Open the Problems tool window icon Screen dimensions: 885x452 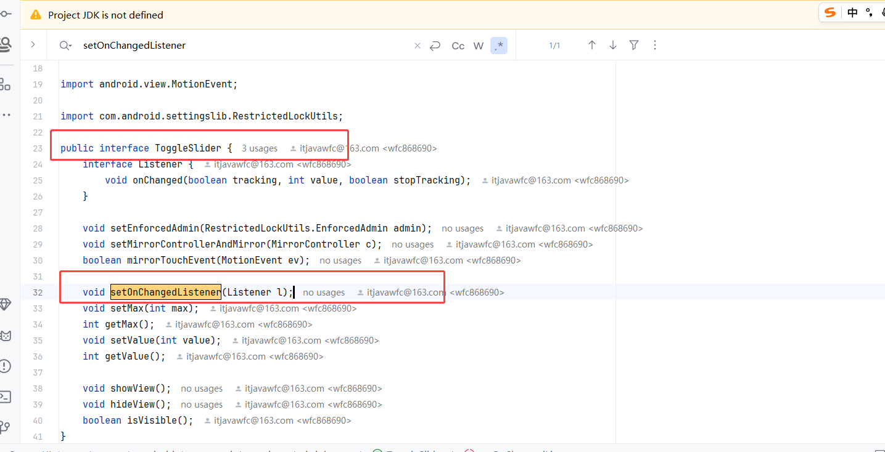point(5,366)
